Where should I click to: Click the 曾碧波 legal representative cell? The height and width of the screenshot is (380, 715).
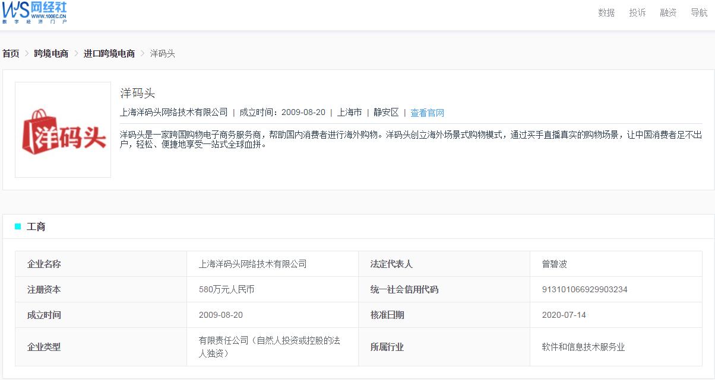click(555, 263)
